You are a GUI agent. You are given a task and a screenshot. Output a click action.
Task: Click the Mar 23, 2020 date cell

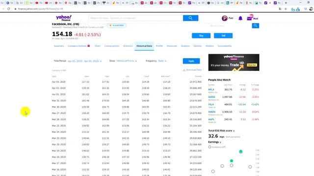coord(59,138)
